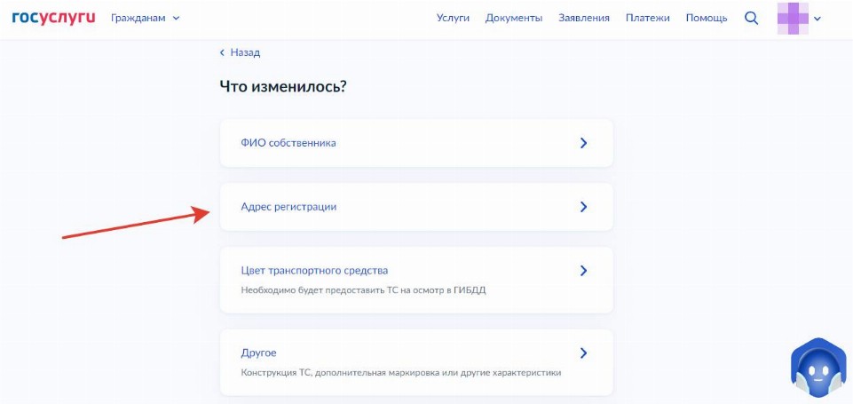
Task: Open the robot assistant chat icon
Action: pyautogui.click(x=817, y=369)
